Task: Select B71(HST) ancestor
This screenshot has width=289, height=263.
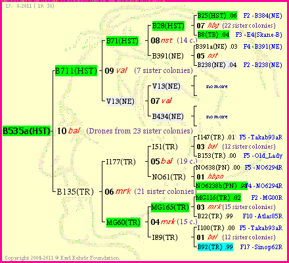Action: (x=122, y=41)
